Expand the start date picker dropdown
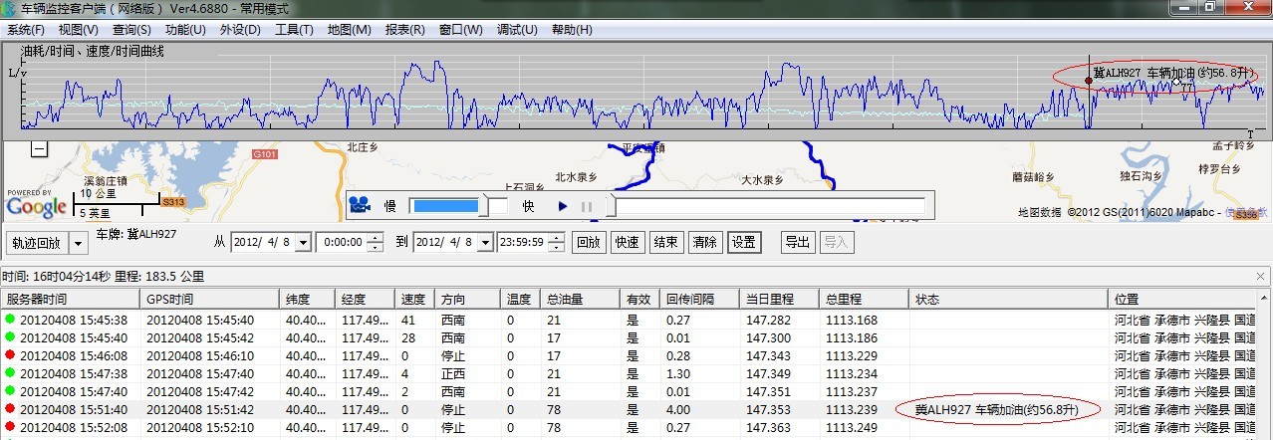 click(x=303, y=243)
